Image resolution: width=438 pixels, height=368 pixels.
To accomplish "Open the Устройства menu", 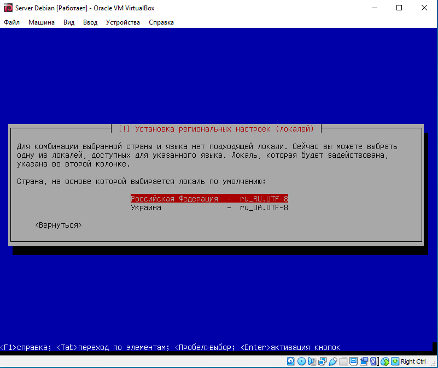I will pyautogui.click(x=123, y=22).
